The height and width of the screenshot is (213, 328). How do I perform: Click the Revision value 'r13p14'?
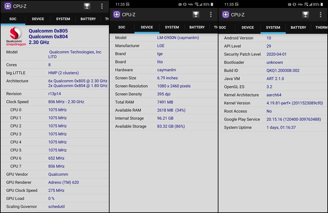tap(54, 94)
